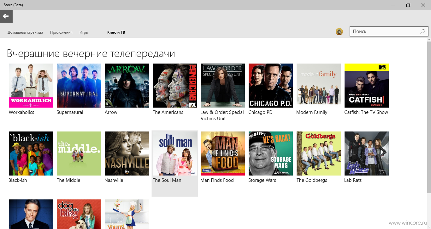This screenshot has width=431, height=229.
Task: Switch to the Игры tab
Action: (84, 32)
